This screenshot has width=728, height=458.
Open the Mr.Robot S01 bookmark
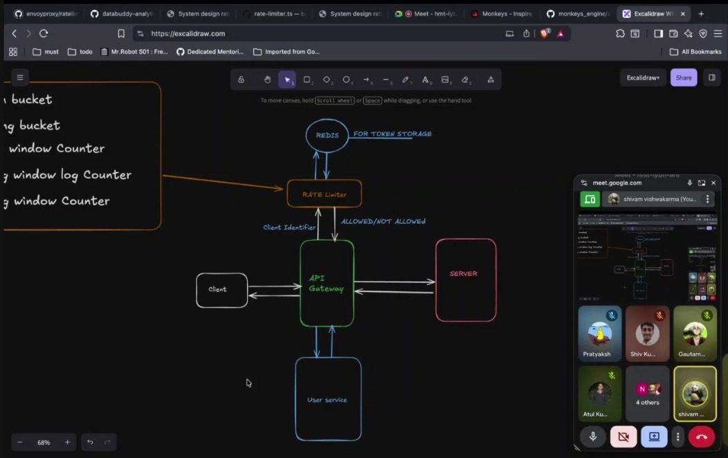coord(134,52)
